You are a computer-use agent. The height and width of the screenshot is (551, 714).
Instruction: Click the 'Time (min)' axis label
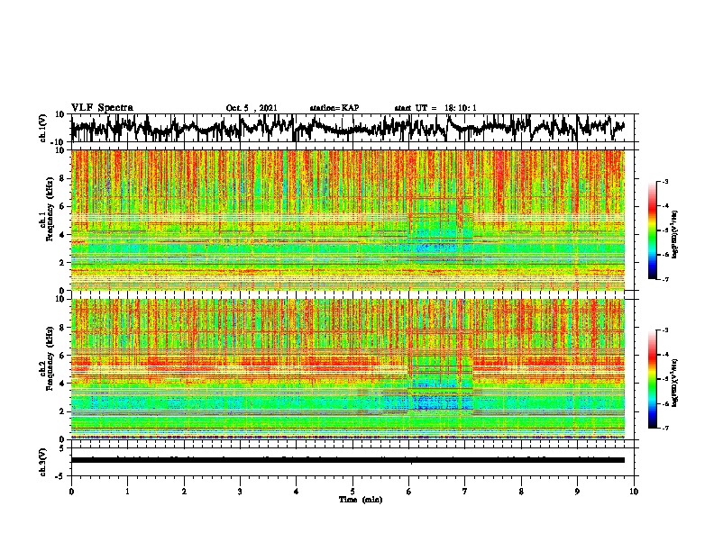tap(361, 500)
